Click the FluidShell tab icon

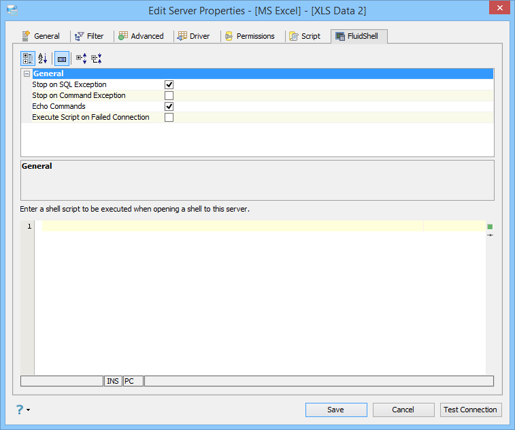click(x=340, y=36)
